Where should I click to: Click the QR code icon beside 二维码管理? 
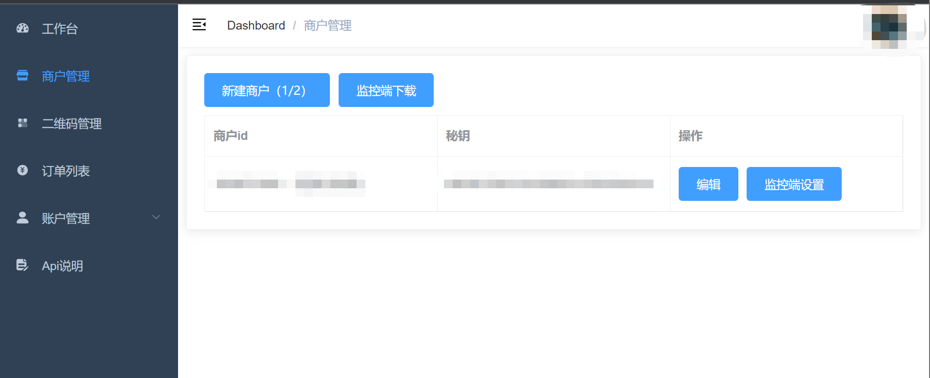22,123
